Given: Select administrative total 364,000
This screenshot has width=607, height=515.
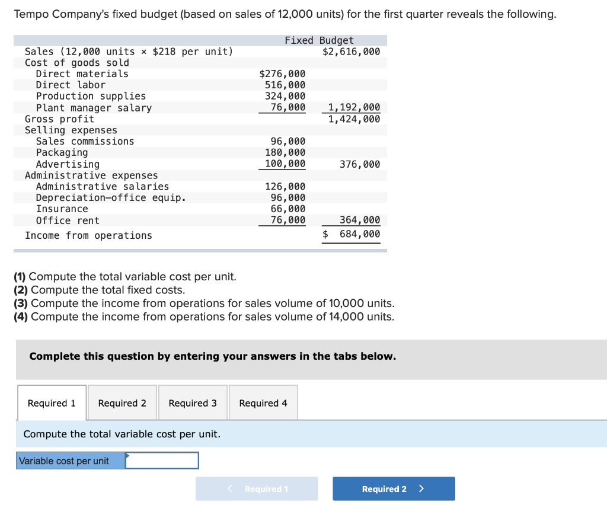Looking at the screenshot, I should click(360, 220).
